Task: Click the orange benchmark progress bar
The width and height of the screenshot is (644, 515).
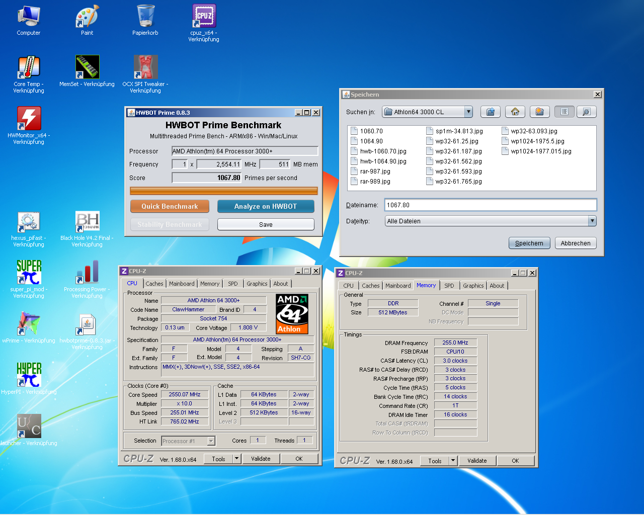Action: point(224,191)
